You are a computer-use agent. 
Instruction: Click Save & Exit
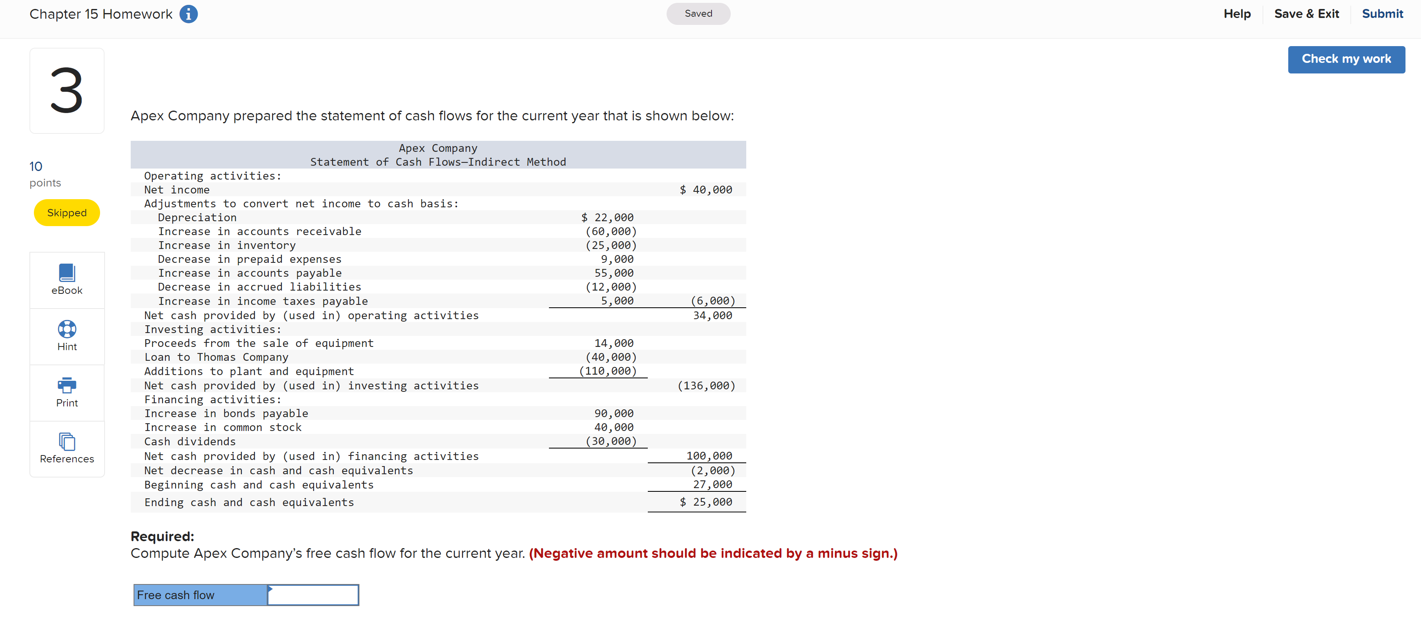[x=1307, y=14]
